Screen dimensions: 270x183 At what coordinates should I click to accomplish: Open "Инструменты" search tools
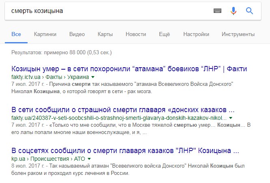tap(238, 34)
